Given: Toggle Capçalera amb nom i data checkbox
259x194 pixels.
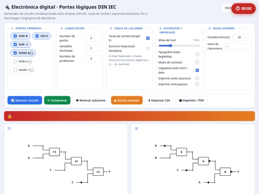Looking at the screenshot, I should pyautogui.click(x=197, y=70).
